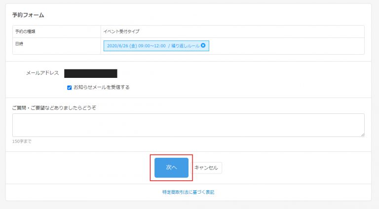Toggle the お知らせメールを受信する checkbox
Viewport: 379px width, 209px height.
pos(70,88)
